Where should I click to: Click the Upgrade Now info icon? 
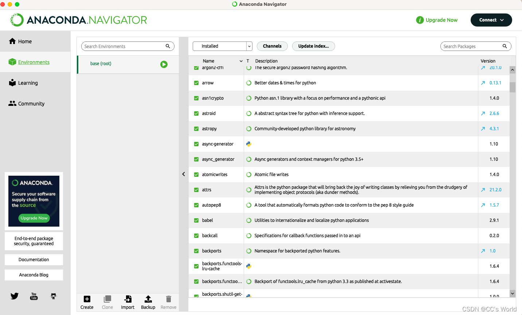tap(420, 20)
